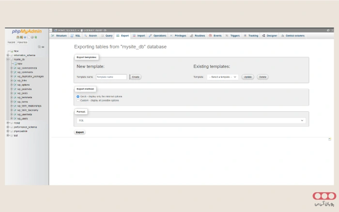Switch to the Operations tab
Viewport: 339px width, 212px height.
pos(157,36)
